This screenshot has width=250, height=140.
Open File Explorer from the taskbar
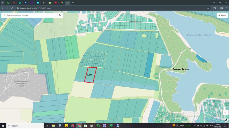53,126
